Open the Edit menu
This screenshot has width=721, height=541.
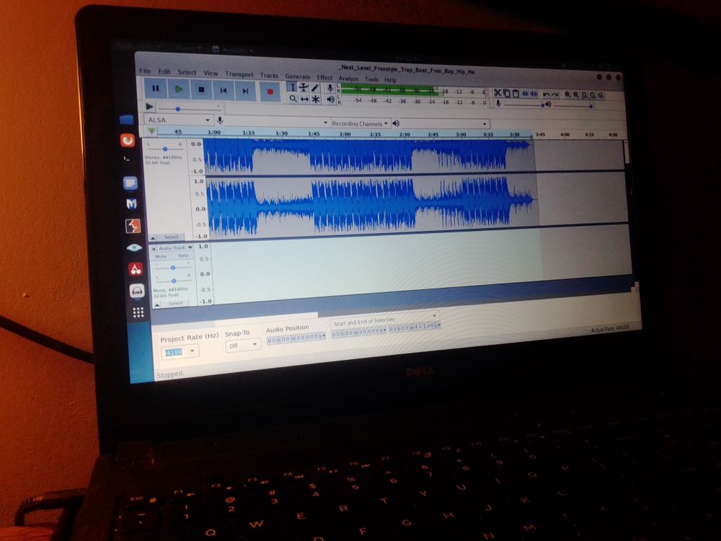click(164, 71)
